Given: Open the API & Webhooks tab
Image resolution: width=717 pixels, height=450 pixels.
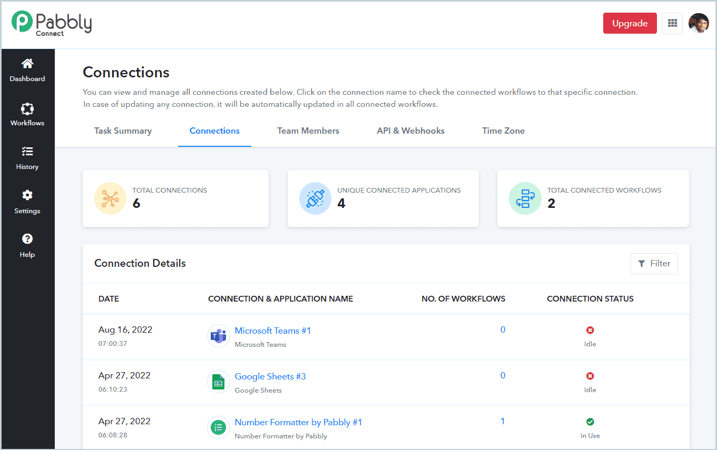Looking at the screenshot, I should (x=411, y=131).
